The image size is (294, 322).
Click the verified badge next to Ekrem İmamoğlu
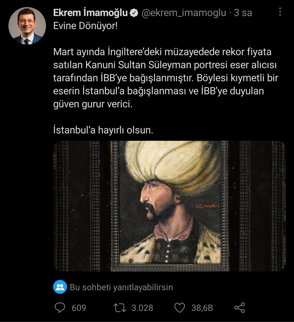134,12
